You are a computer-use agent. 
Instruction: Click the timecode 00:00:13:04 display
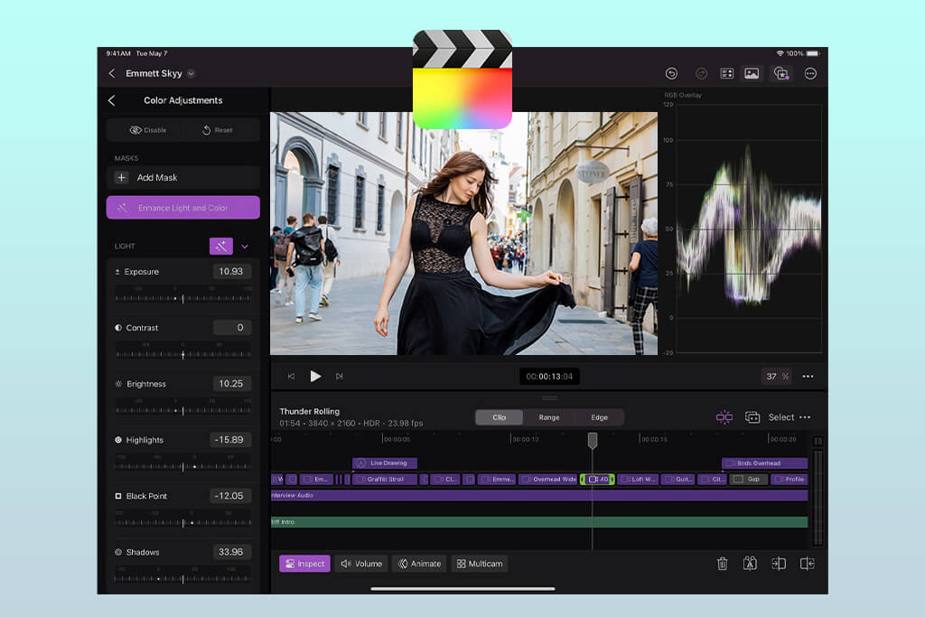point(549,377)
